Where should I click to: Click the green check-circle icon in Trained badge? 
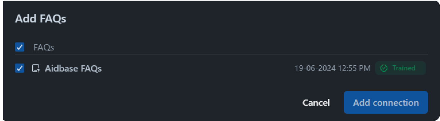point(384,68)
